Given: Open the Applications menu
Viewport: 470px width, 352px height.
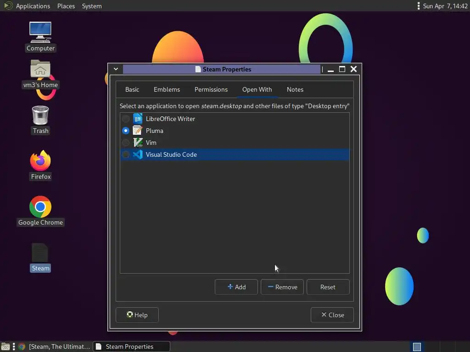Looking at the screenshot, I should 33,6.
